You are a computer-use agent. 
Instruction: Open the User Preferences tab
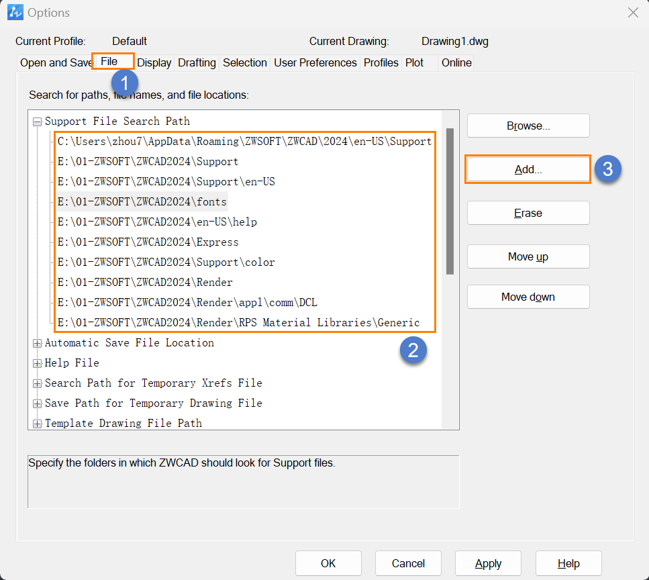[315, 62]
